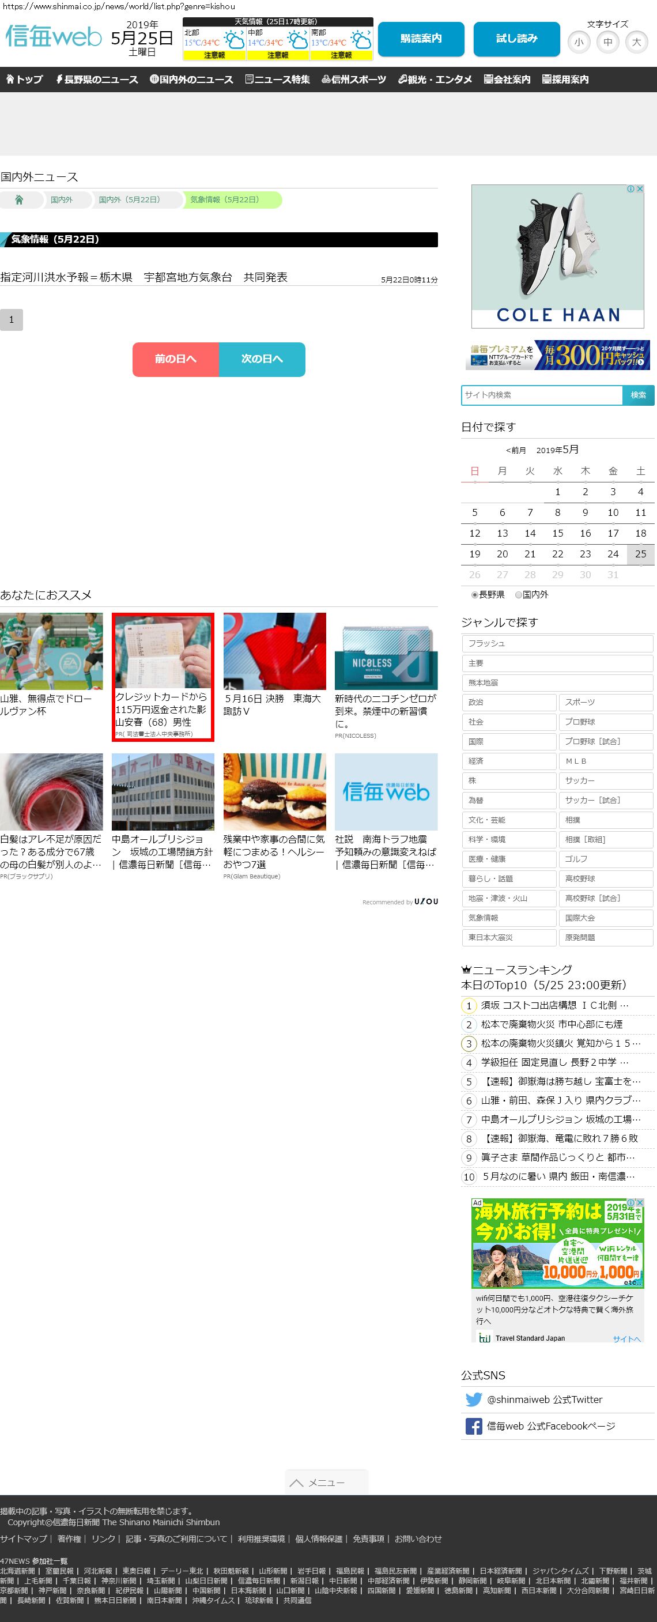Open genre 熊本地震

(557, 682)
